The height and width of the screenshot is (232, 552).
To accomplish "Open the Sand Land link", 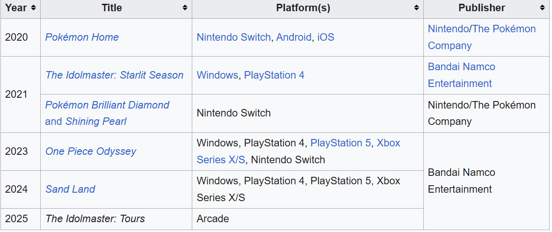I will 70,189.
